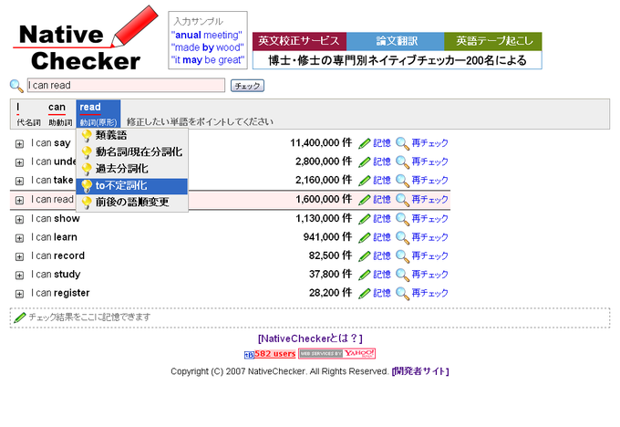
Task: Click the pencil icon in the 2,160,000 件 row
Action: pos(364,181)
